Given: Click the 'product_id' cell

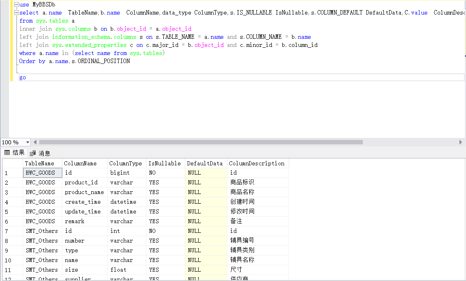Looking at the screenshot, I should tap(85, 183).
